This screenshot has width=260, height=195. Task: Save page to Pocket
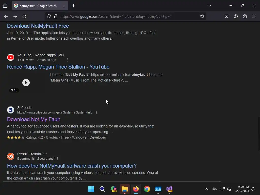pos(226,17)
